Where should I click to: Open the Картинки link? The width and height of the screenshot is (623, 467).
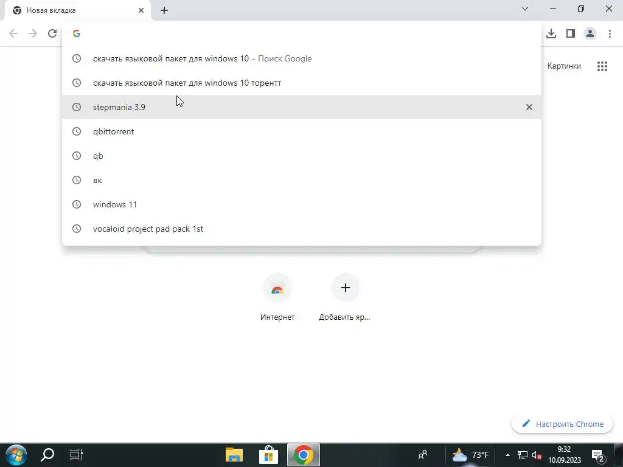[x=564, y=66]
